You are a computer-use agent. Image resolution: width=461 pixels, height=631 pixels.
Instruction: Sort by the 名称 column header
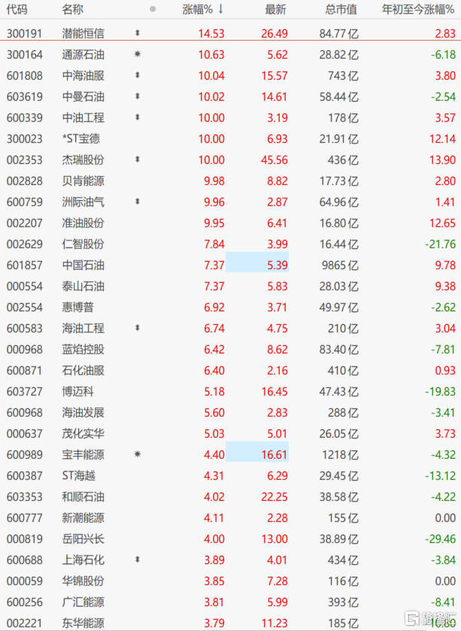72,9
